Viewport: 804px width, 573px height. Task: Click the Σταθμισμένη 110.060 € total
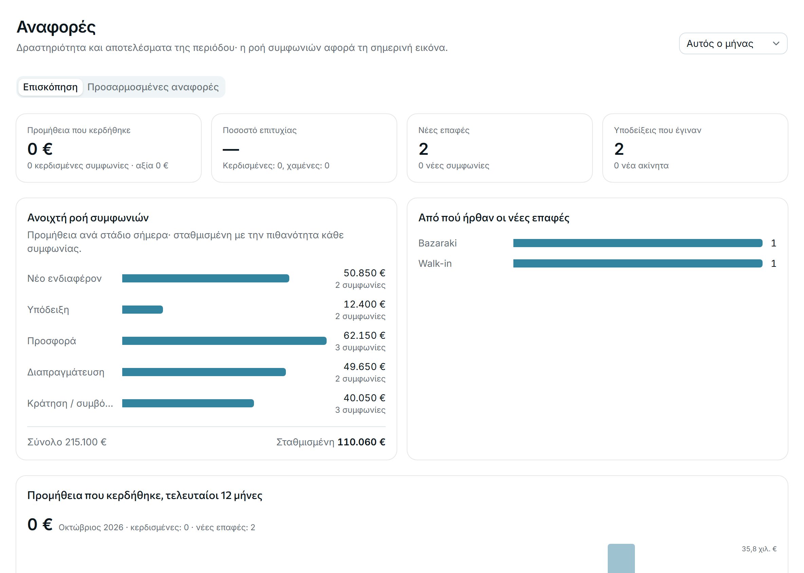331,442
